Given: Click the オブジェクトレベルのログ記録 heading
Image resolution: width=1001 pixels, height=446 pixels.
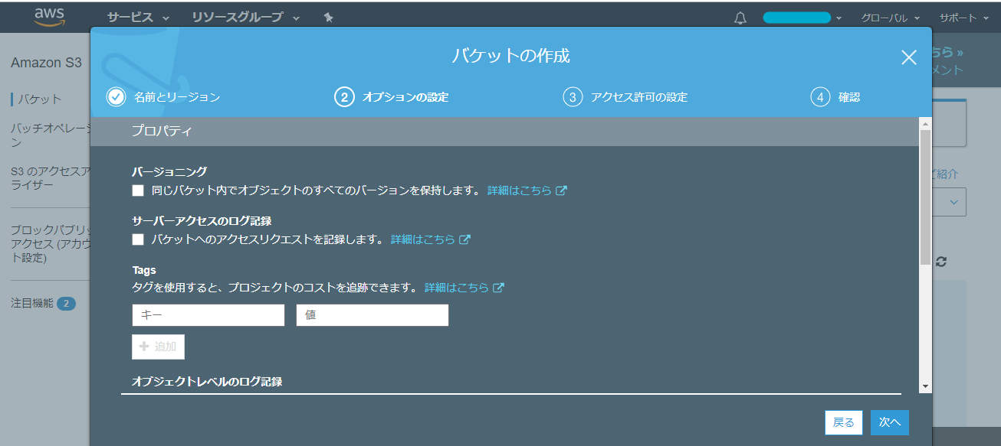Looking at the screenshot, I should (207, 381).
